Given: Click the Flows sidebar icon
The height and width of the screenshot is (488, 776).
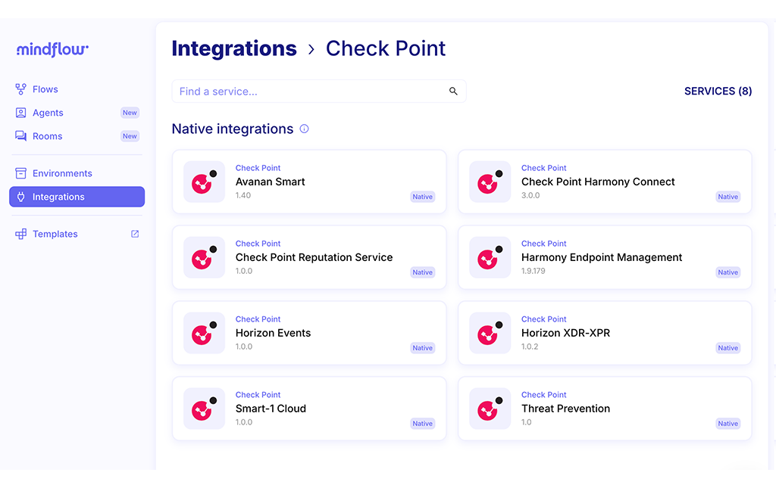Looking at the screenshot, I should click(x=20, y=89).
